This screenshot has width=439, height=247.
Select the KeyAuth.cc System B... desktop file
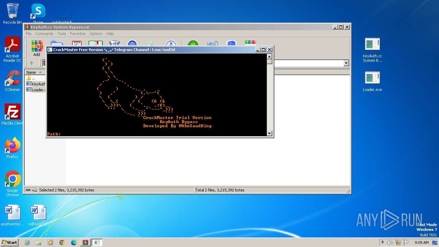tap(372, 50)
